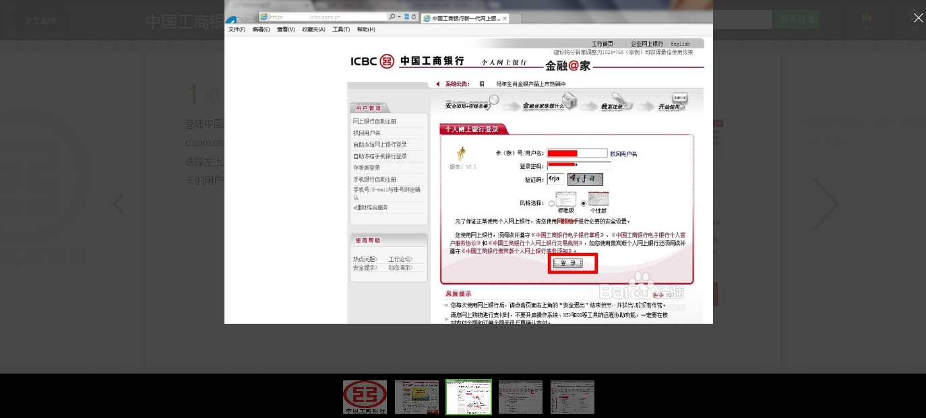Open 《中国工商银行电子银行章程》 link
Screen dimensions: 926x418
(x=567, y=235)
